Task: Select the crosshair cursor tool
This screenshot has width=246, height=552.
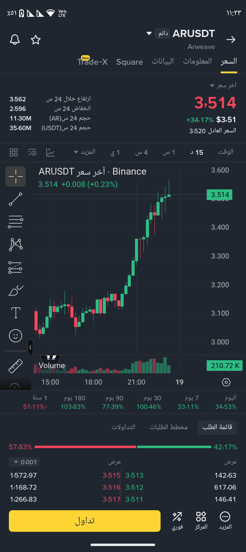Action: click(15, 176)
